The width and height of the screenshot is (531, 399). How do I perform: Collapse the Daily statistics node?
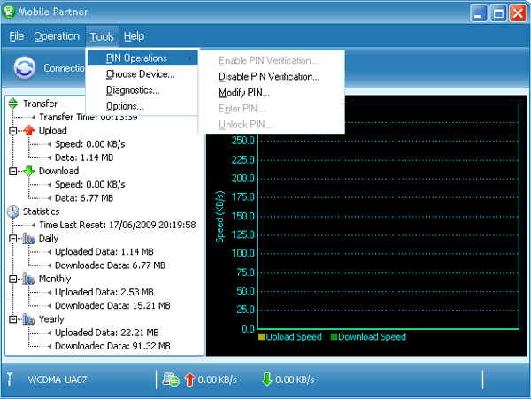tap(13, 239)
